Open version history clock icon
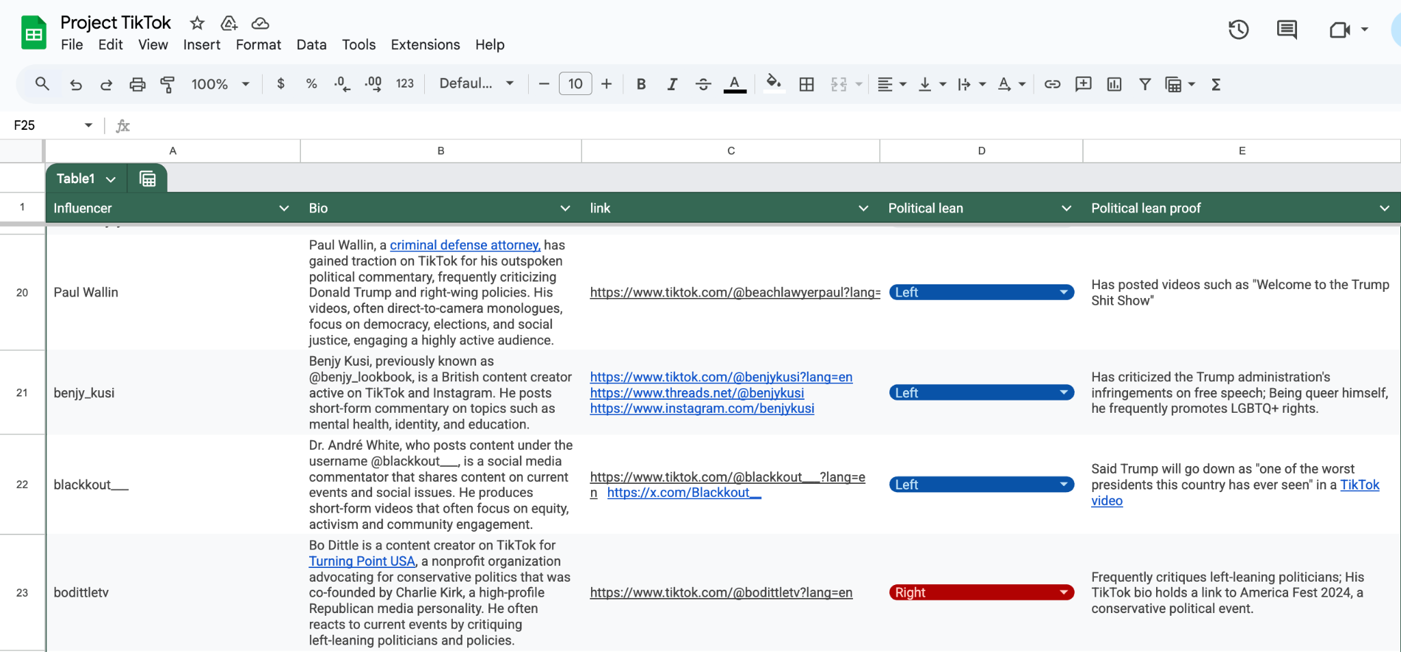The width and height of the screenshot is (1401, 652). [1238, 29]
